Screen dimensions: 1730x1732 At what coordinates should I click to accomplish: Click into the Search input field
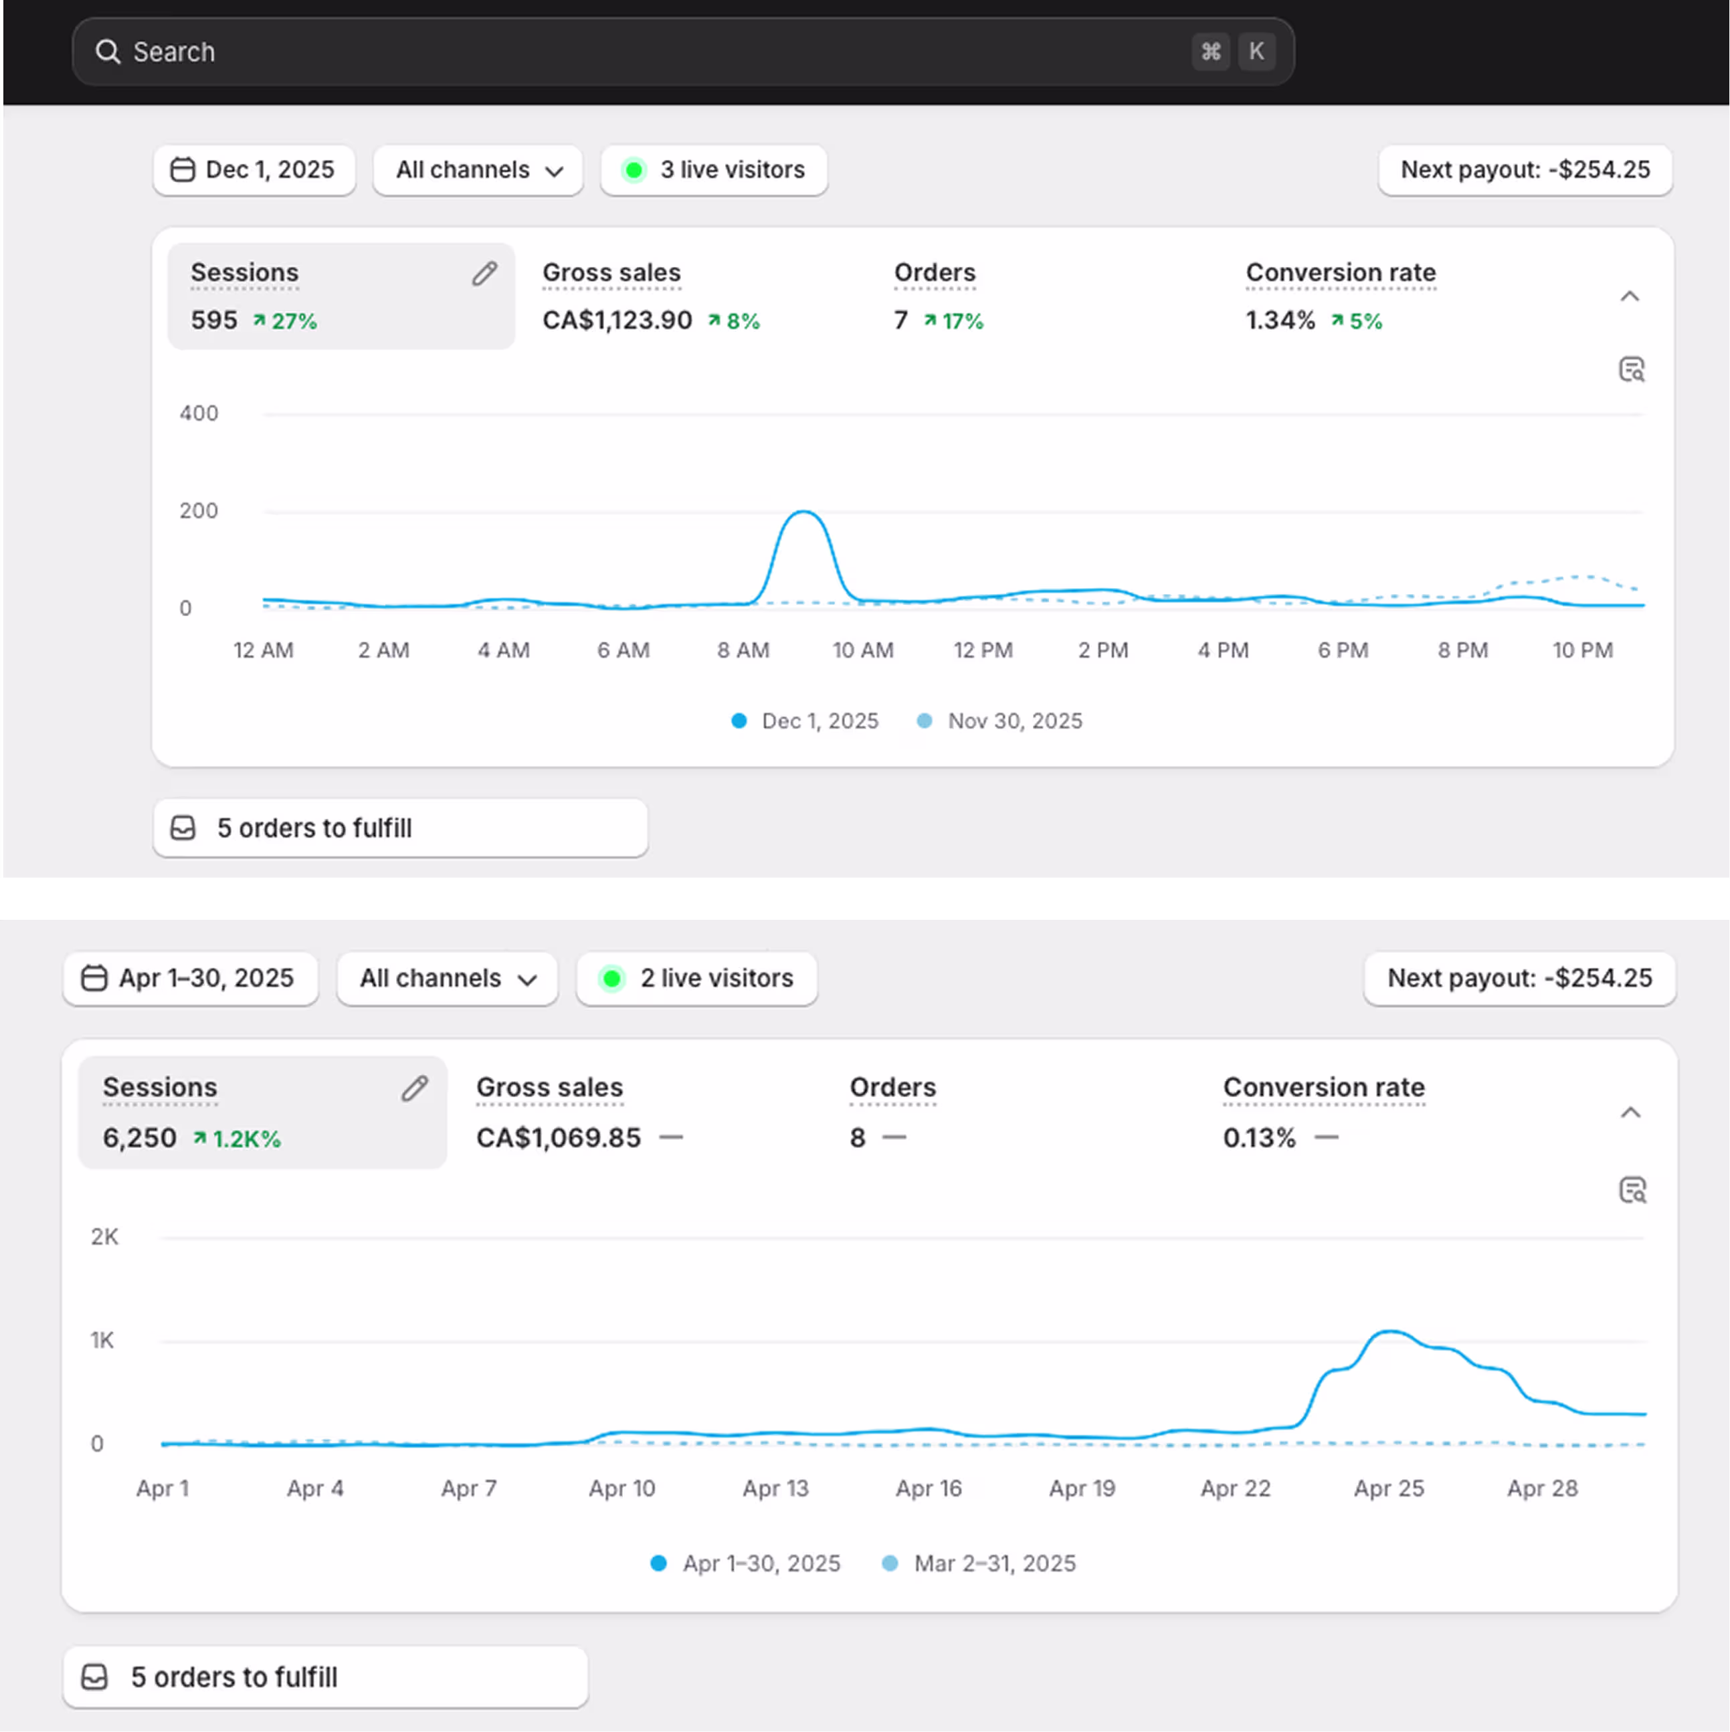(x=628, y=52)
